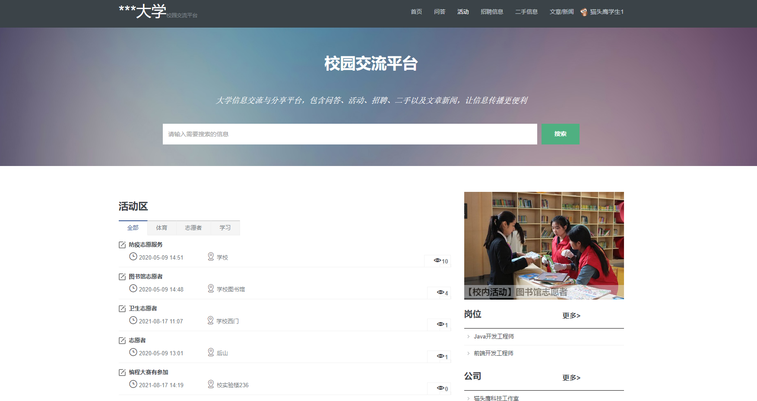Click the chevron next to 猫头鹰科技工作室
Image resolution: width=757 pixels, height=401 pixels.
[469, 398]
